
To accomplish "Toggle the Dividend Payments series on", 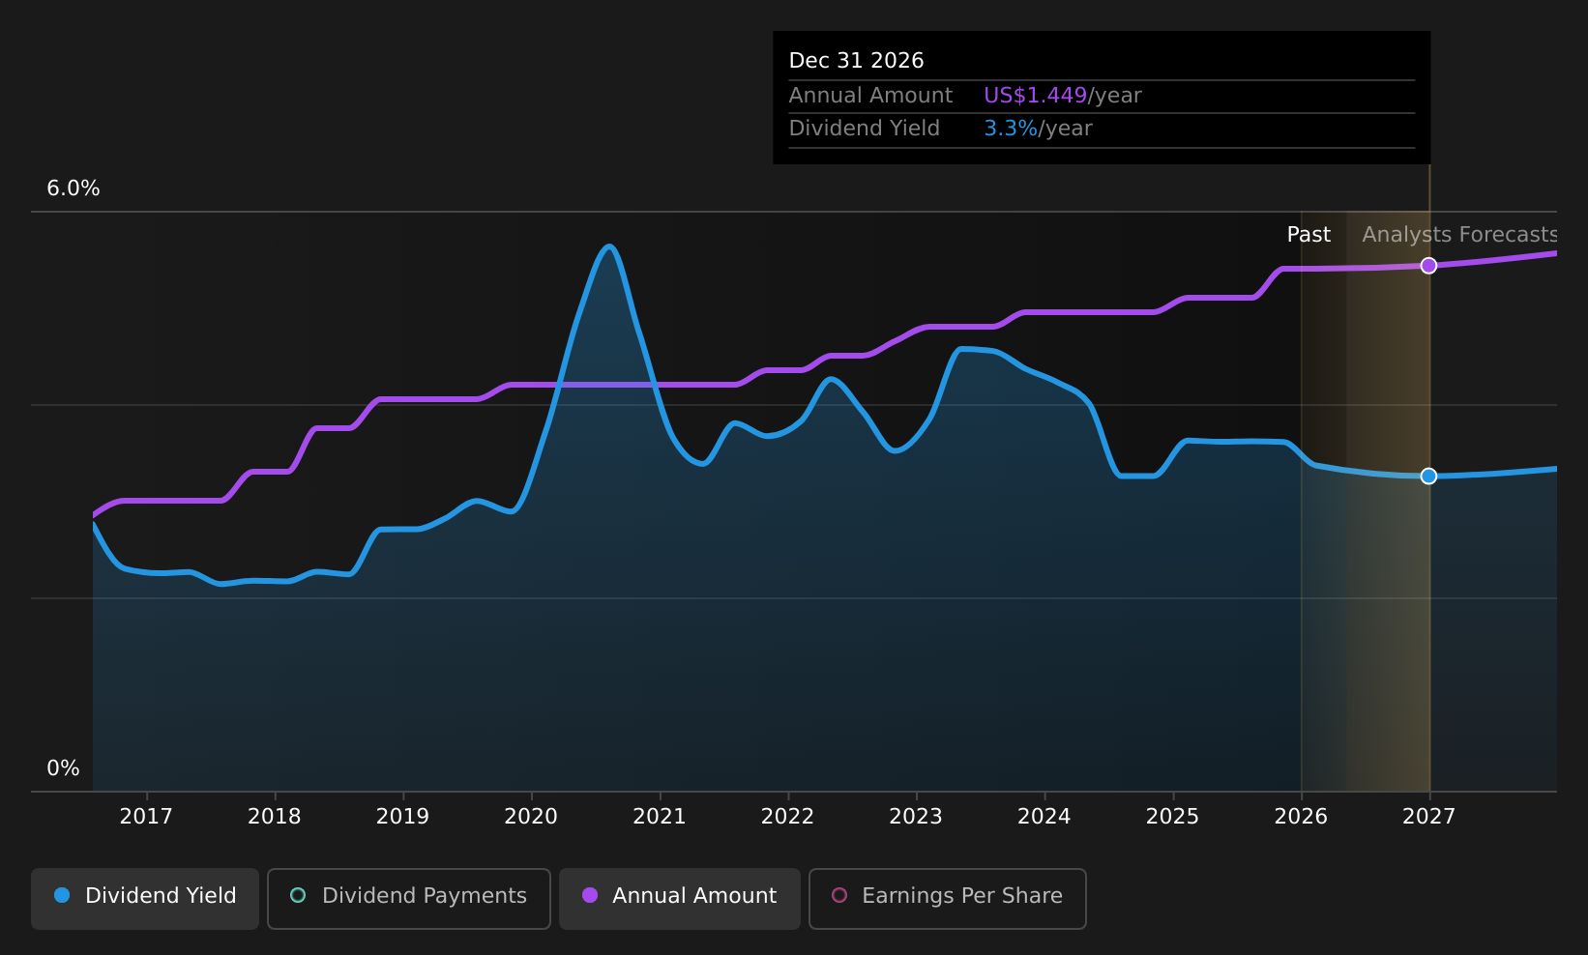I will click(x=409, y=899).
